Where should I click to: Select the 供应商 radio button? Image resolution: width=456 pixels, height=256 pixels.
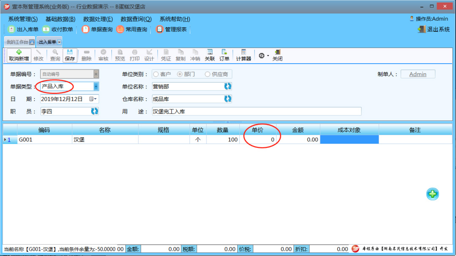pyautogui.click(x=207, y=74)
